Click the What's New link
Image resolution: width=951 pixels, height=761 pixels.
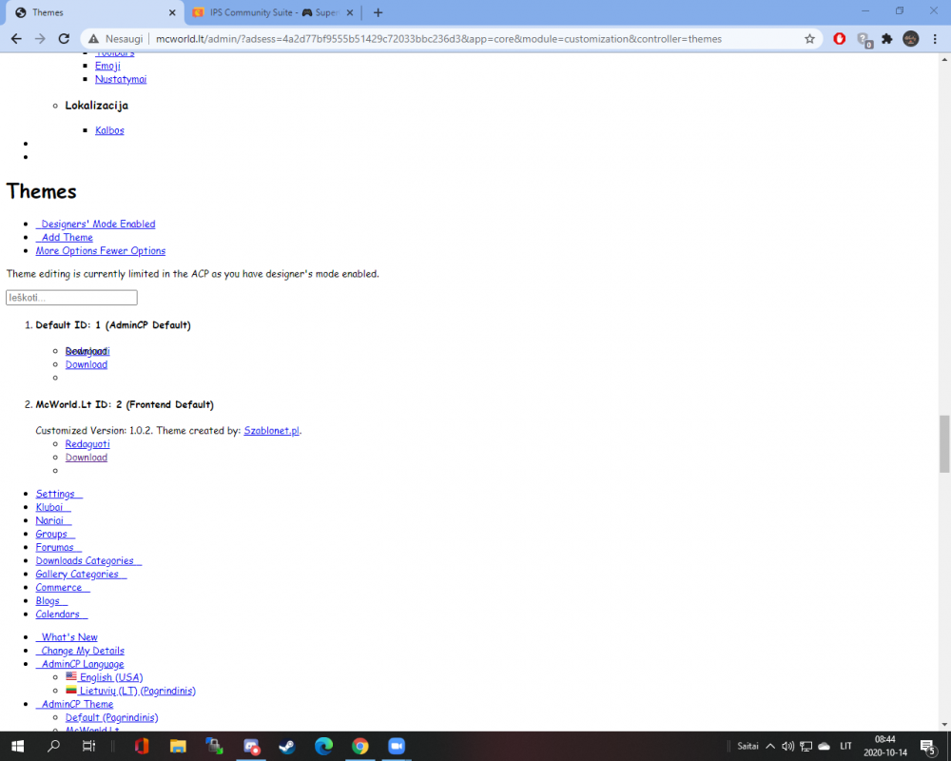point(67,636)
